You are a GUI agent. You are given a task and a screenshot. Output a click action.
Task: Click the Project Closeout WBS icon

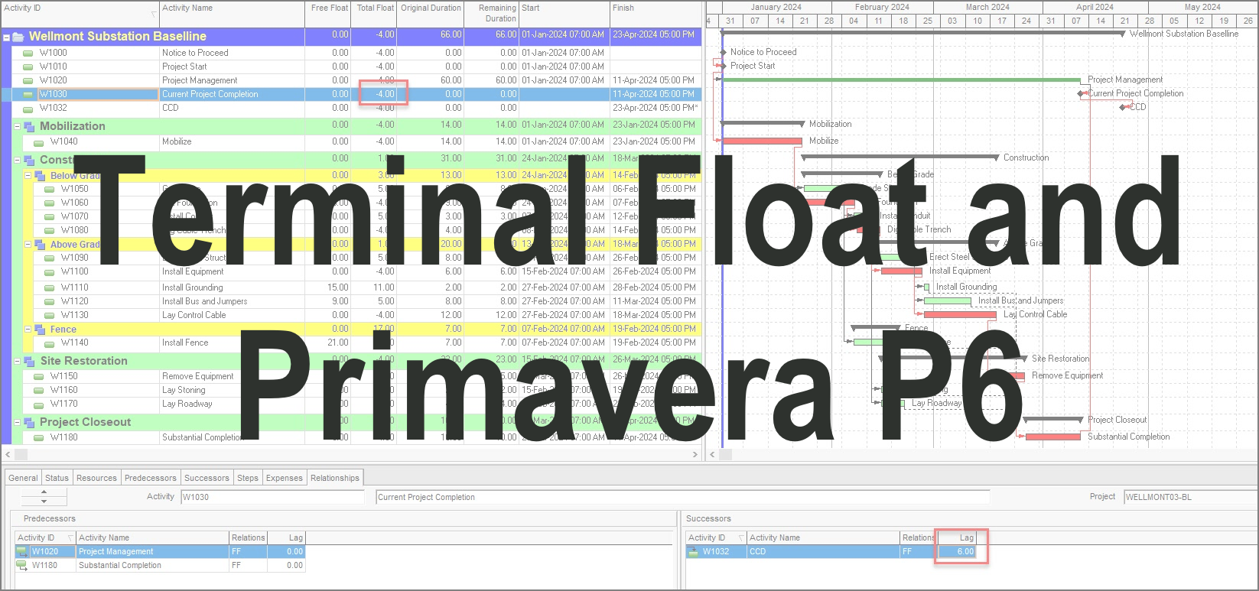[x=29, y=422]
